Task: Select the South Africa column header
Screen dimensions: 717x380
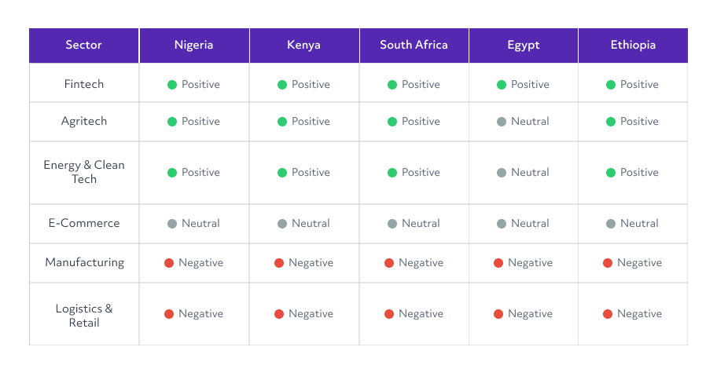Action: point(414,46)
